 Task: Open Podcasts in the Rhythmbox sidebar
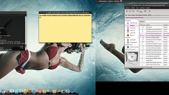[x=132, y=28]
